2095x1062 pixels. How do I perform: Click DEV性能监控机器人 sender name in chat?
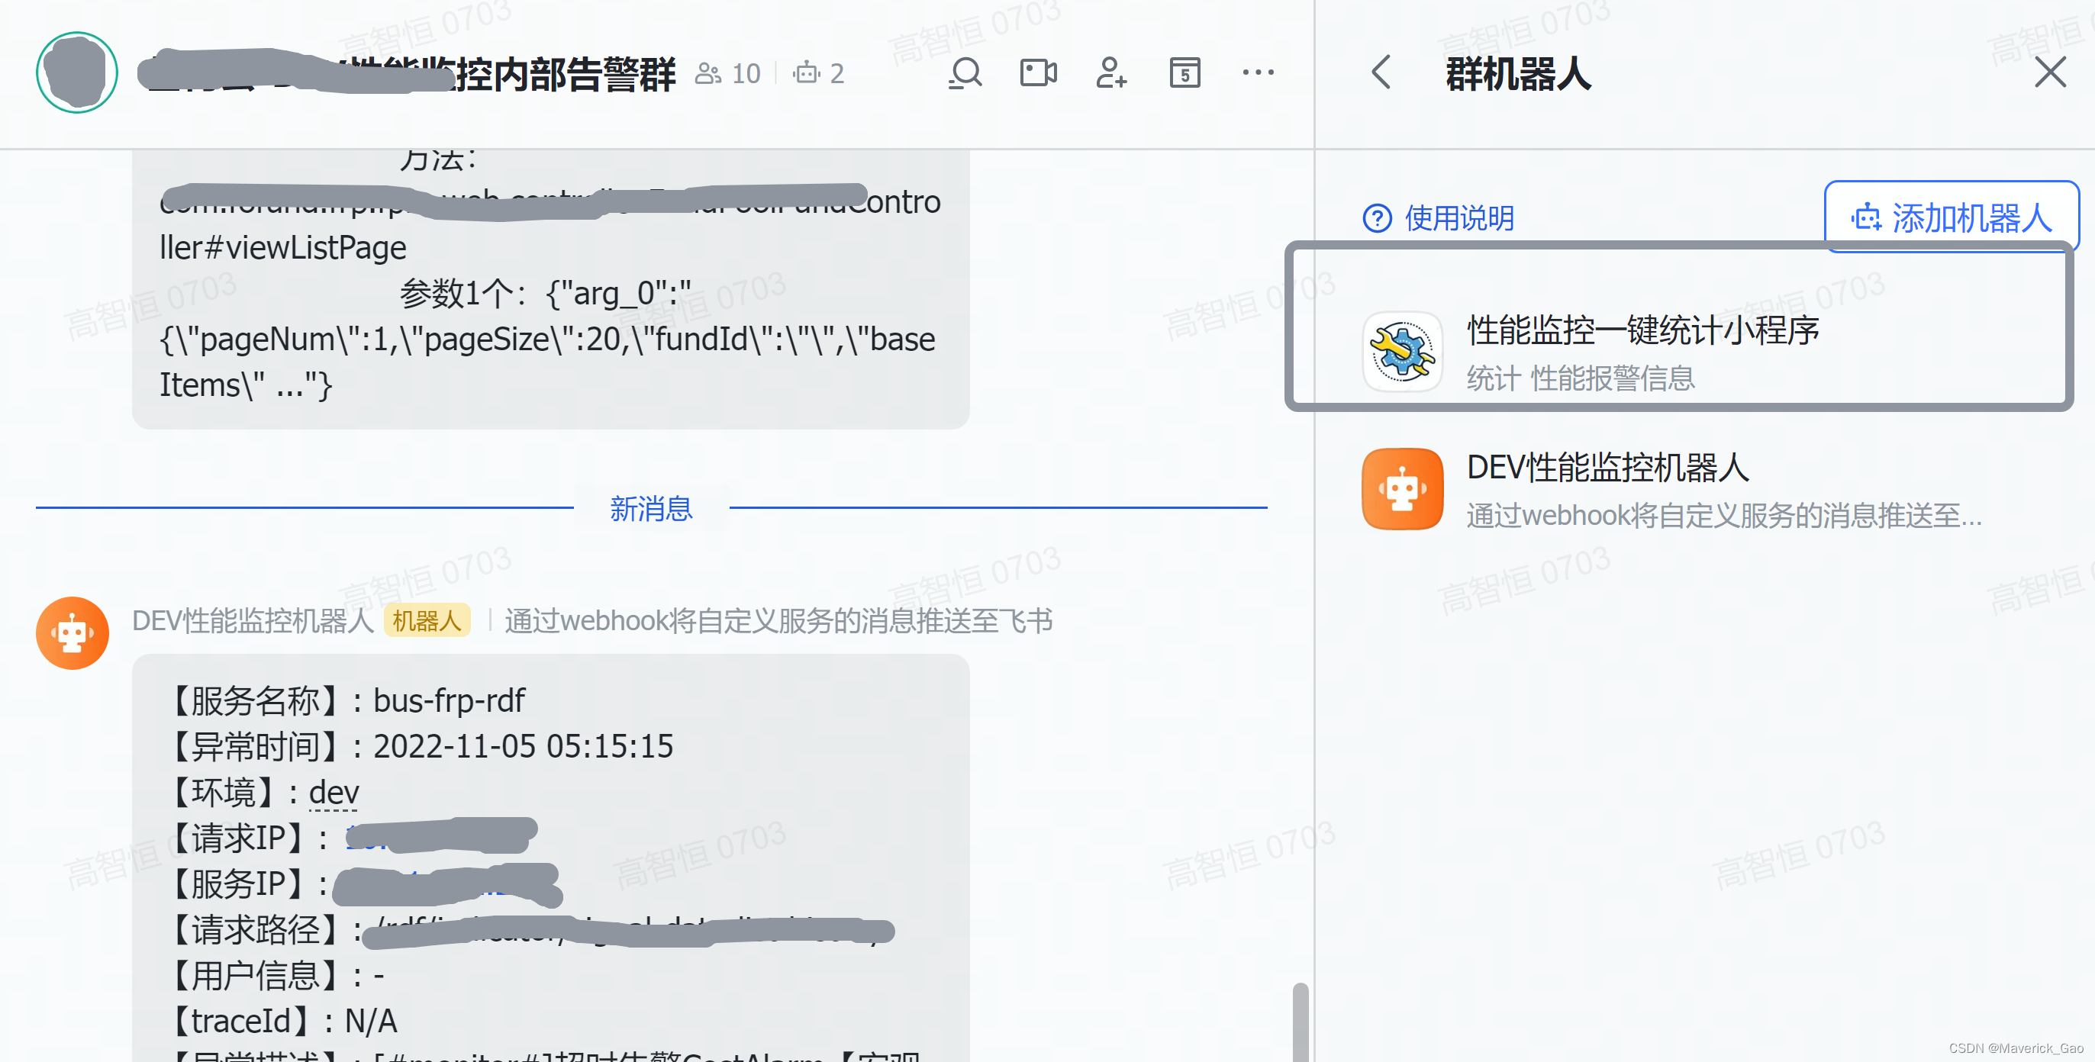point(253,621)
